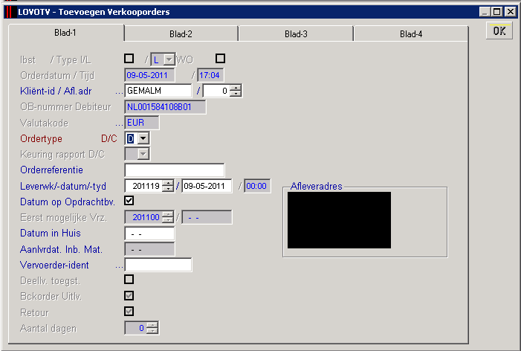Image resolution: width=521 pixels, height=351 pixels.
Task: Click the Leverwk/-datum/-tyd label
Action: pos(63,186)
